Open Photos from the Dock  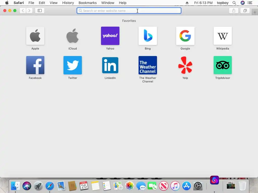click(130, 186)
